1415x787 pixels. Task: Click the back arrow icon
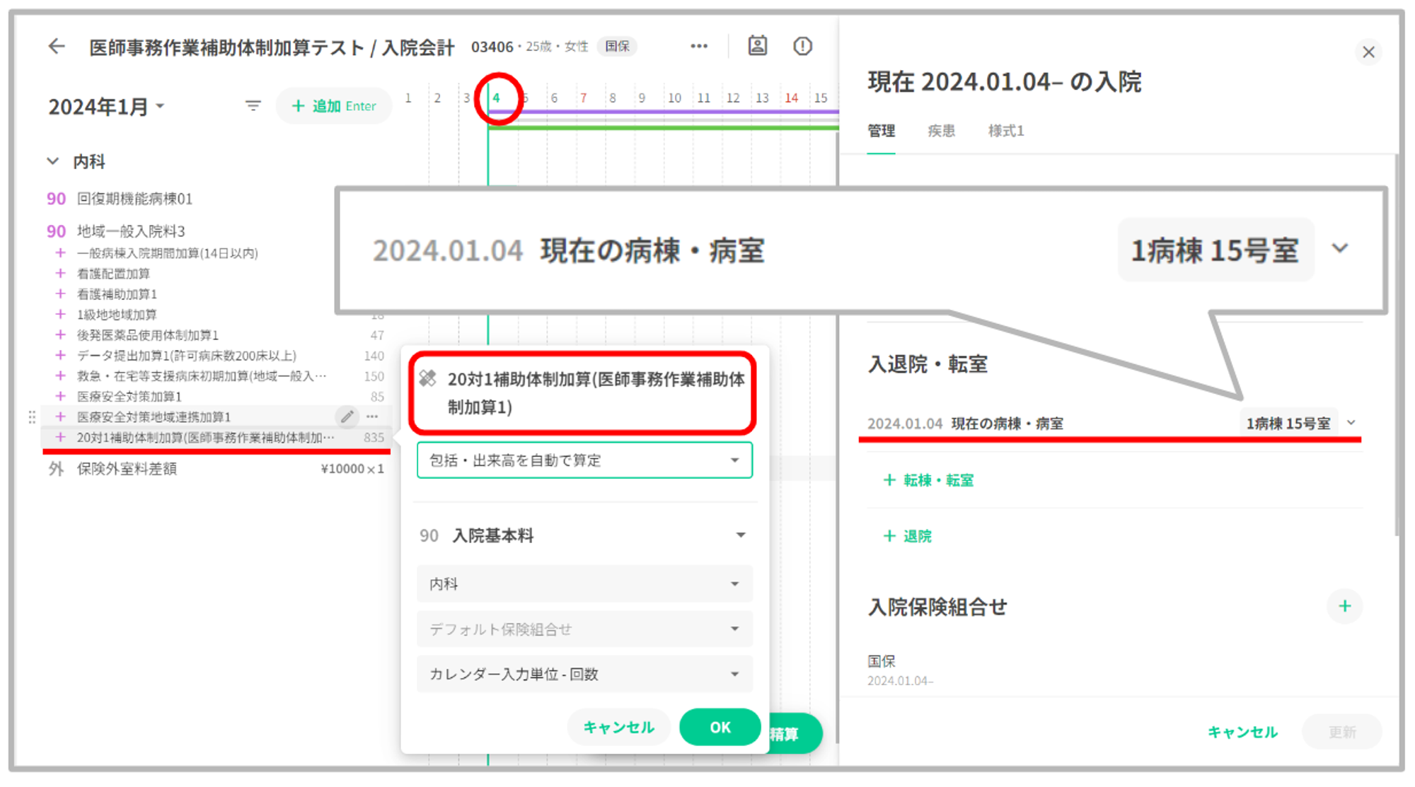coord(57,47)
